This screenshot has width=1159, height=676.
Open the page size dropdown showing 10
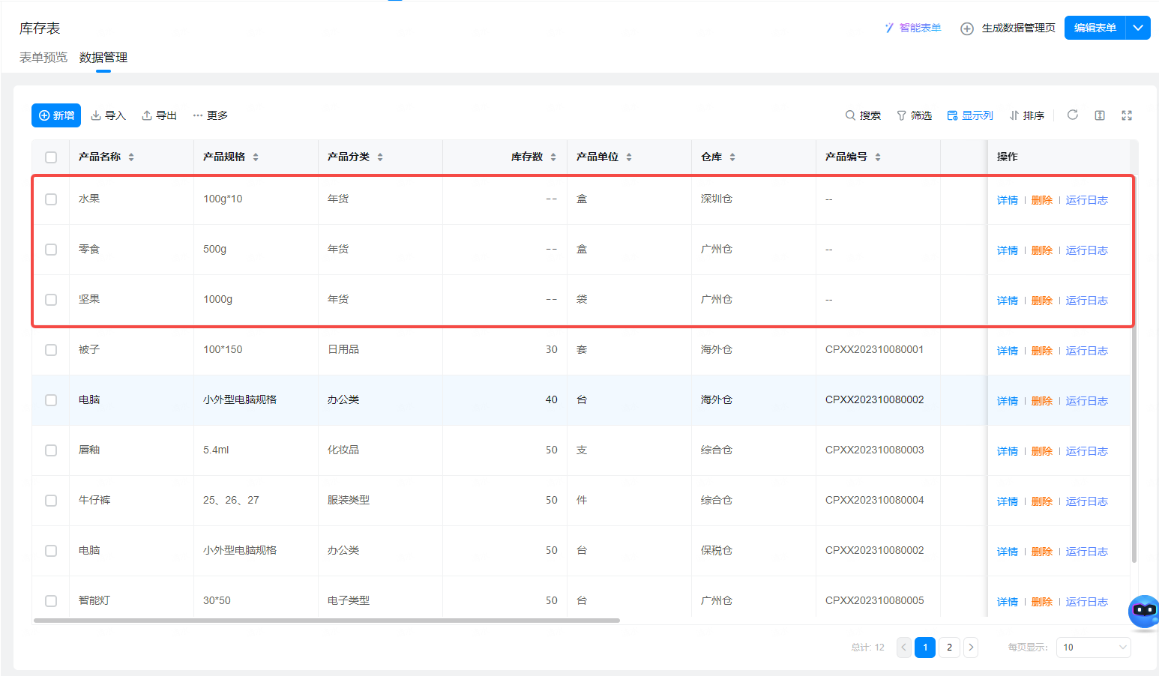point(1093,648)
